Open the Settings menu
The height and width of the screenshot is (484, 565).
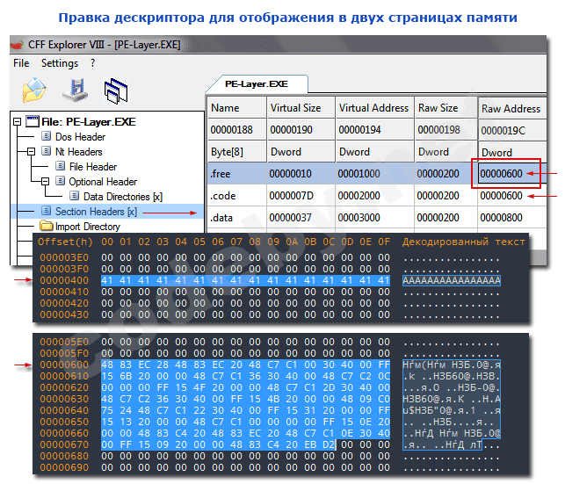click(x=60, y=63)
